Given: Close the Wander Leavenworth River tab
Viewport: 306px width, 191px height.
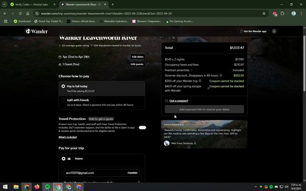Looking at the screenshot, I should click(105, 4).
